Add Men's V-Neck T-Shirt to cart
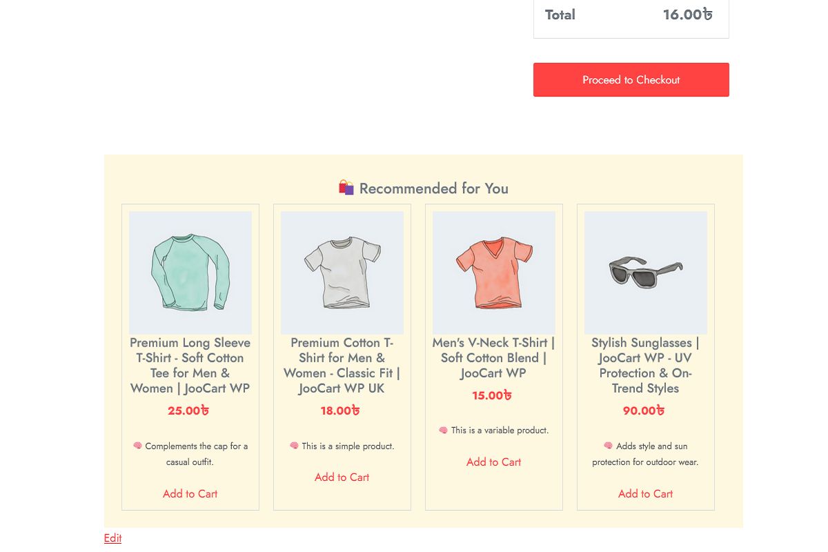The height and width of the screenshot is (552, 828). click(493, 462)
